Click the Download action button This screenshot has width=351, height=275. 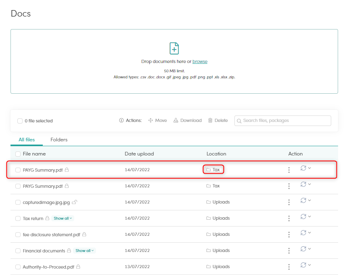coord(188,120)
